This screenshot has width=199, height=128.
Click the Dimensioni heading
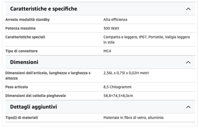point(24,62)
